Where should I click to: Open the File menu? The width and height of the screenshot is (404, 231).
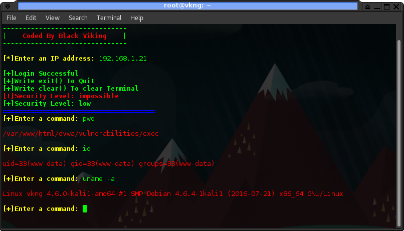coord(12,18)
